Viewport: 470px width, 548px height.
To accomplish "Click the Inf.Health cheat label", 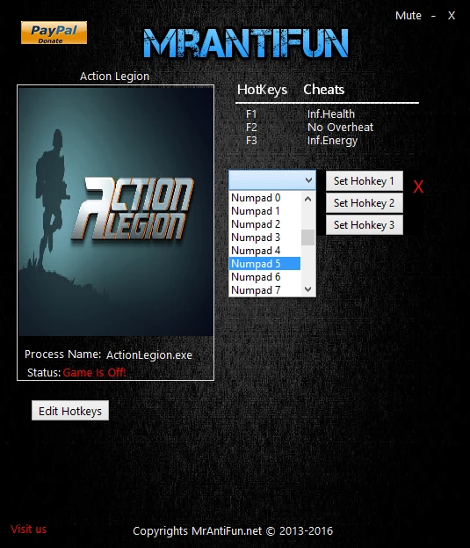I will (331, 114).
